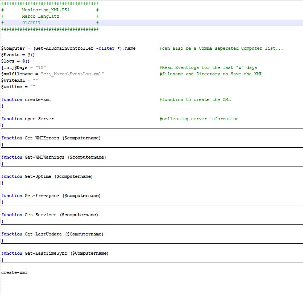Click the filename and Directory to Save comment
Viewport: 303px width, 295px height.
(x=211, y=74)
